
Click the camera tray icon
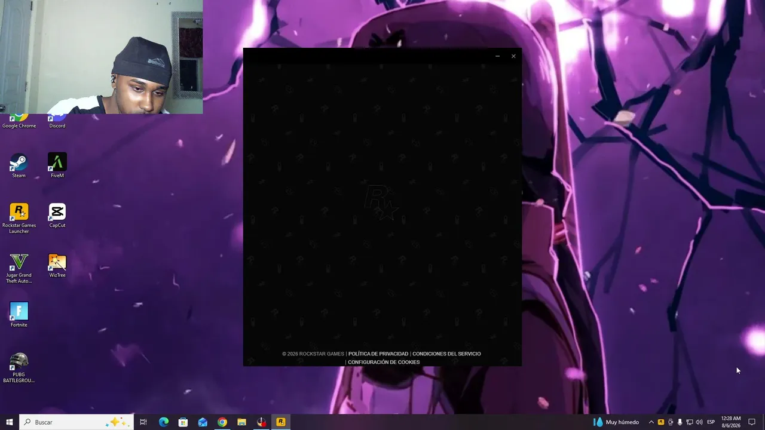[x=670, y=422]
